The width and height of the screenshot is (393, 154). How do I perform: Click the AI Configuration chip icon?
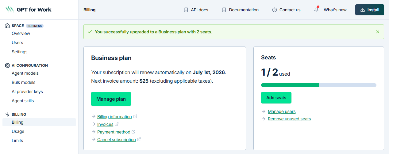[x=7, y=66]
